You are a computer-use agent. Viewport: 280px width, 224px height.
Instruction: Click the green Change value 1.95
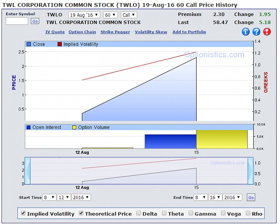click(265, 14)
